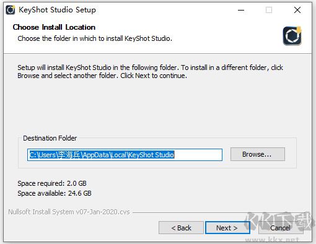Close the setup window with the X
This screenshot has width=316, height=244.
point(297,10)
